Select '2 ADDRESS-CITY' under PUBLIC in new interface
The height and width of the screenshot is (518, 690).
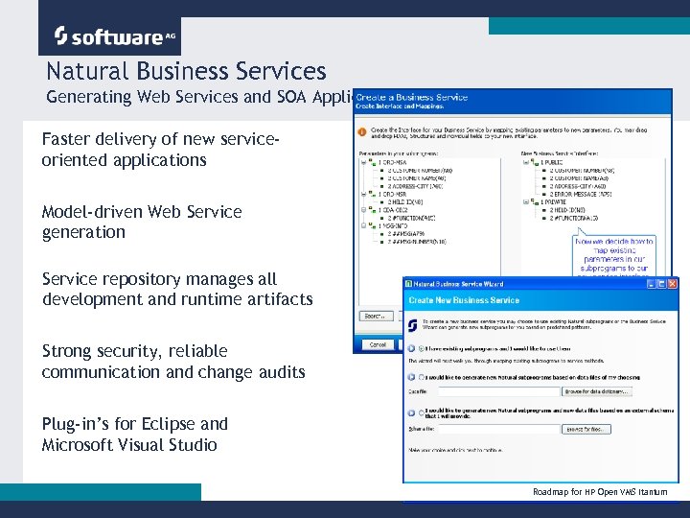[578, 186]
